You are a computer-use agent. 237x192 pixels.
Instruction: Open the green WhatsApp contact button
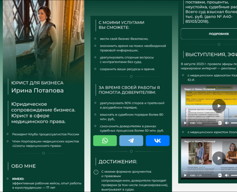point(105,140)
